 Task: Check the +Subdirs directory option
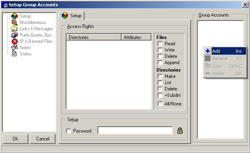click(x=160, y=95)
